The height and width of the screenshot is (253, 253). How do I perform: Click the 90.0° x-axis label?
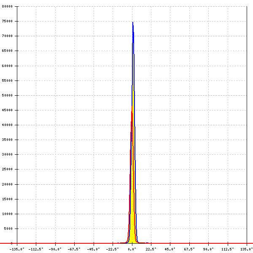point(208,249)
